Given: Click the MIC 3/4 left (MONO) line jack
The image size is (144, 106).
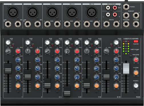Looking at the screenshot, I should (x=47, y=24).
